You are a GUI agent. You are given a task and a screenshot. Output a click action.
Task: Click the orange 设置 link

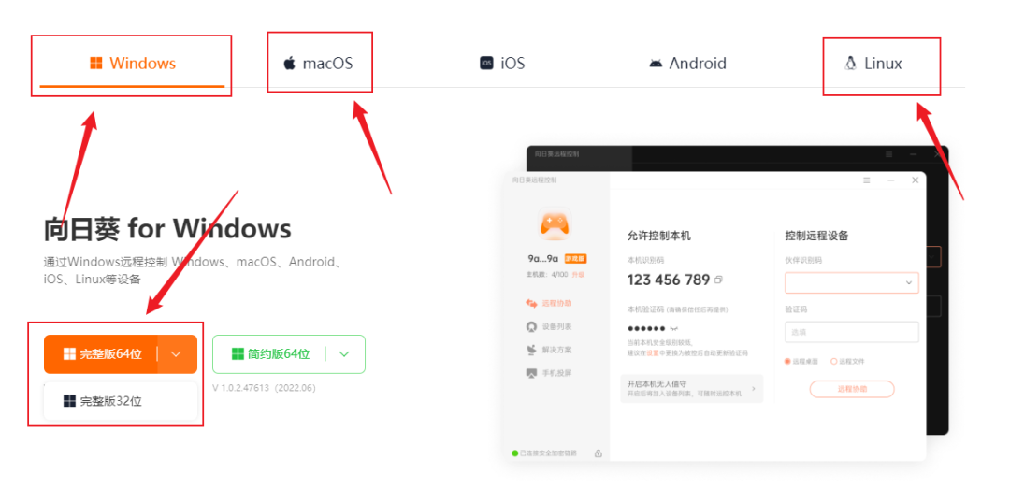pos(653,352)
